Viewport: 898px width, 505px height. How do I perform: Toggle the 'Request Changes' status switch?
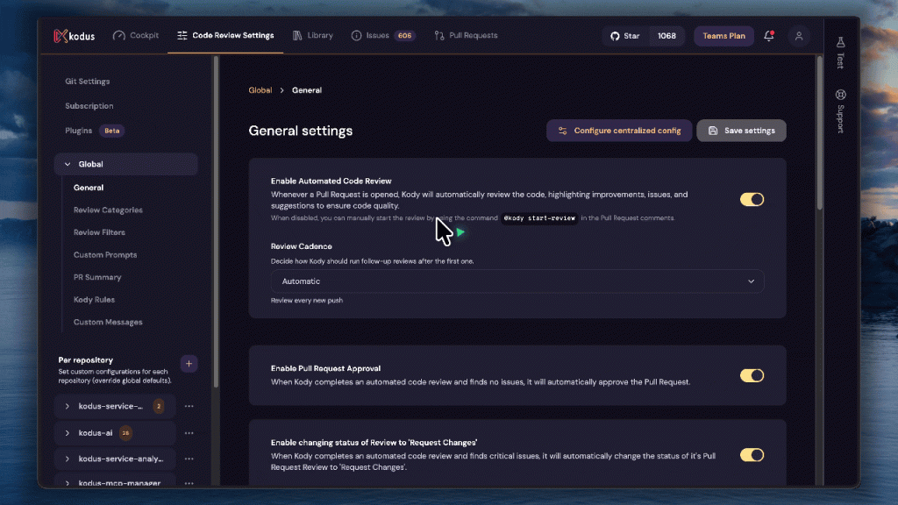point(752,455)
